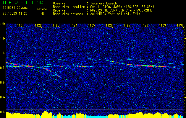Select the meteor count value 40

[43, 14]
